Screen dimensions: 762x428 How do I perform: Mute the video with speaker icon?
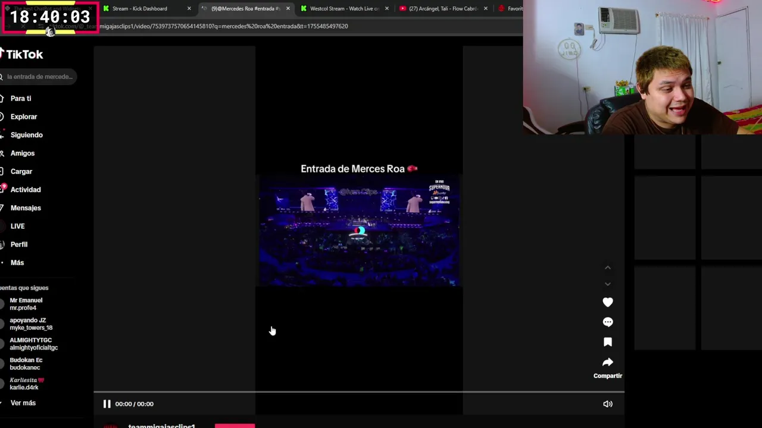point(607,404)
